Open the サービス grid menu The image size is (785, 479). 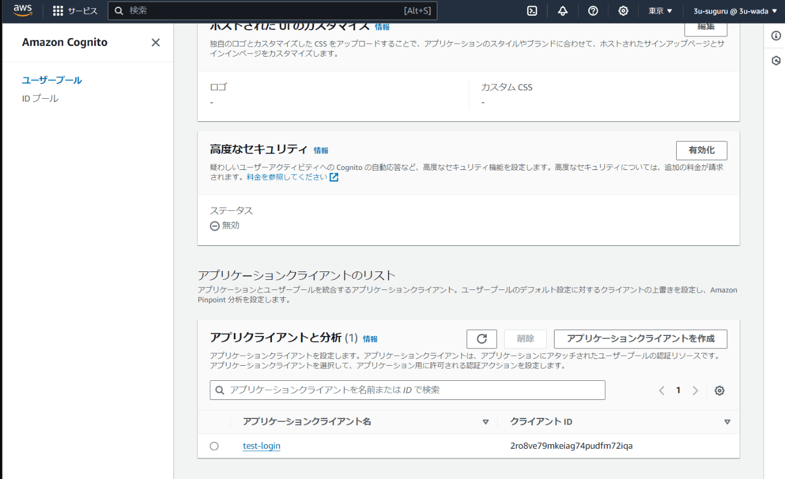point(75,11)
